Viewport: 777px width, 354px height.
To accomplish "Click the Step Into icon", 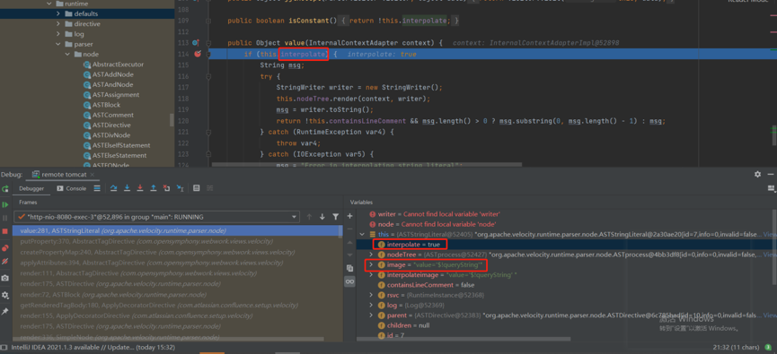I will pos(127,188).
